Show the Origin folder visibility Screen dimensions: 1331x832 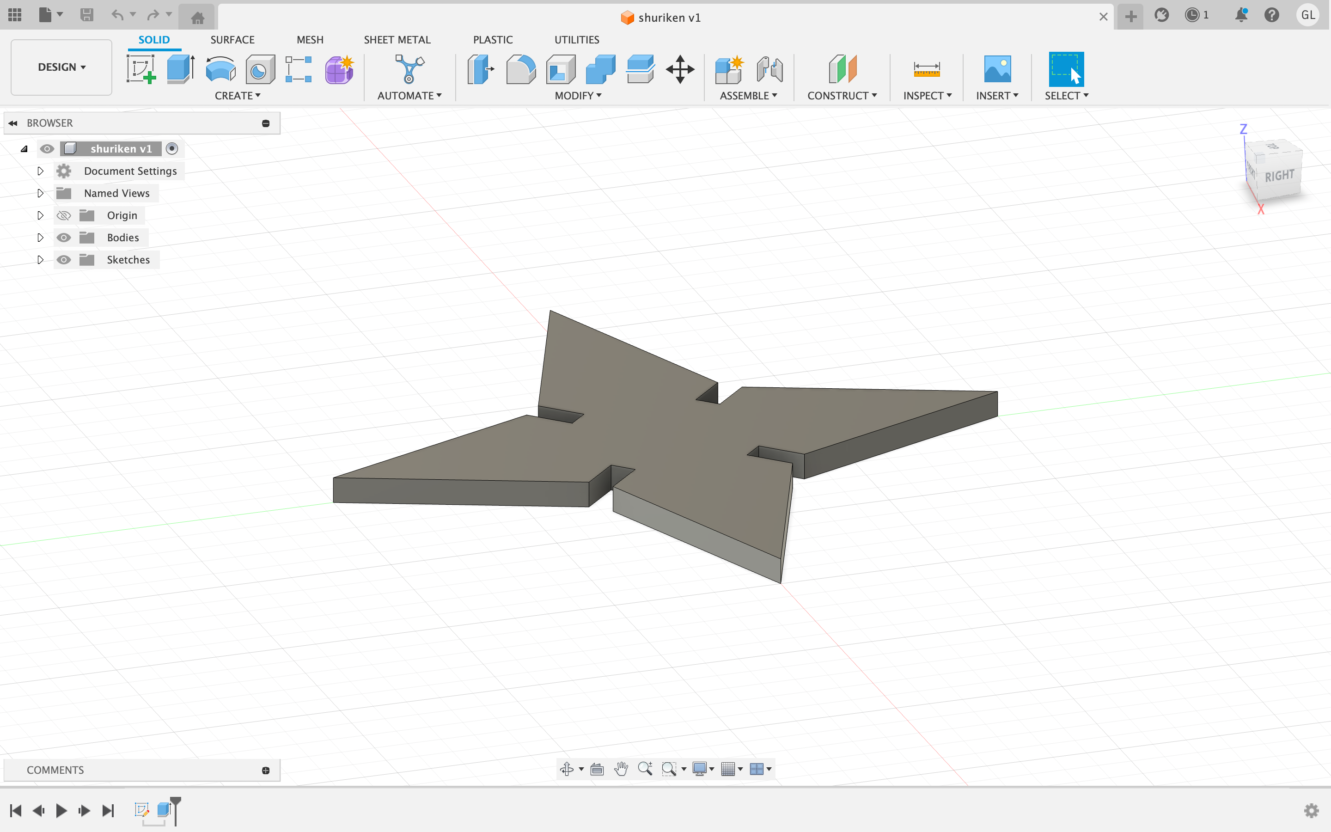point(64,216)
